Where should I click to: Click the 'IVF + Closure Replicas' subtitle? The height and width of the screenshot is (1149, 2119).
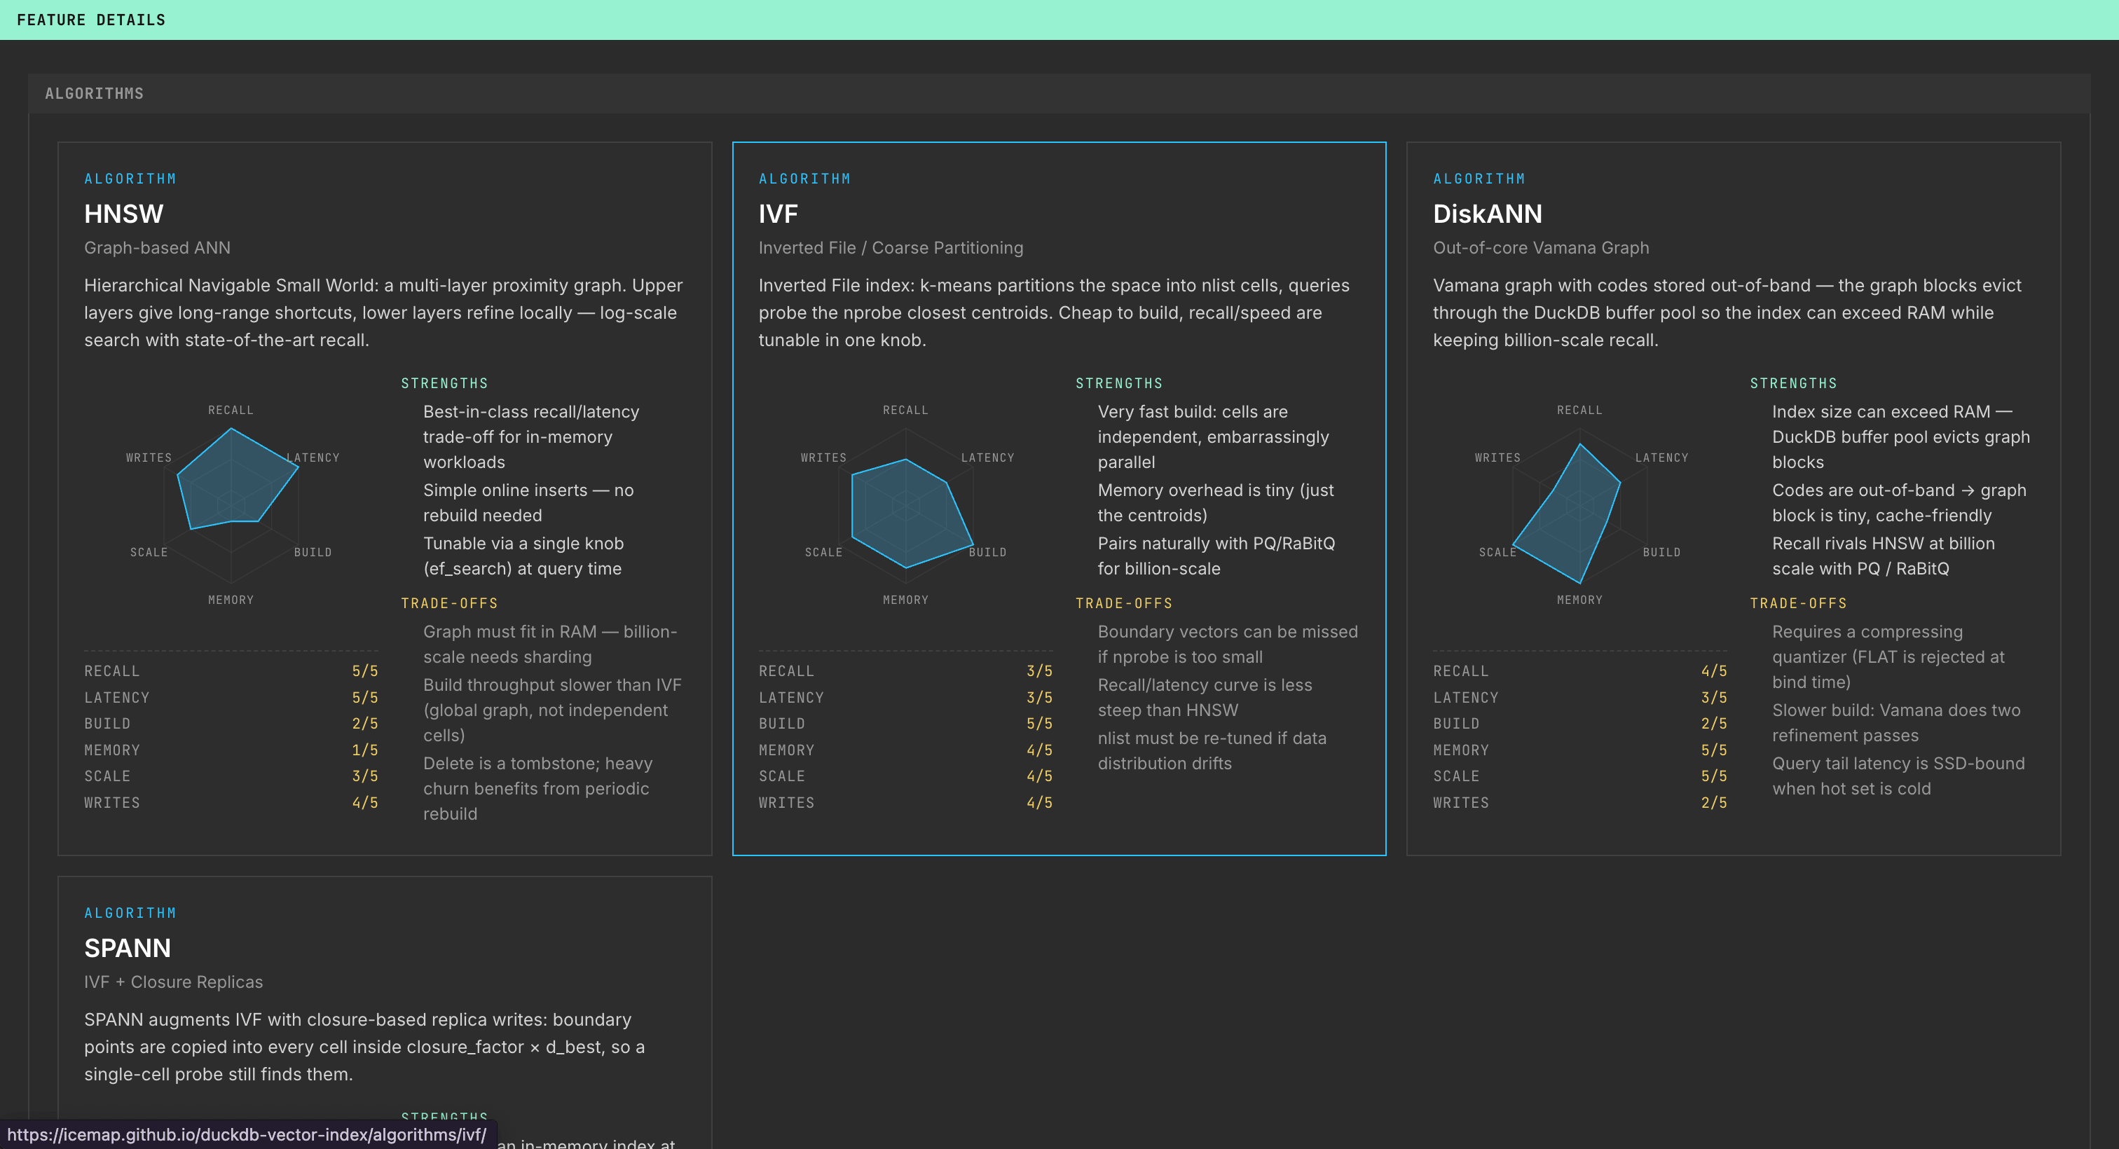pyautogui.click(x=173, y=982)
